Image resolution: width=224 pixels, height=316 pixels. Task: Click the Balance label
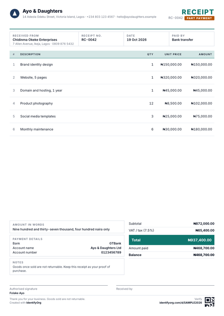(135, 255)
